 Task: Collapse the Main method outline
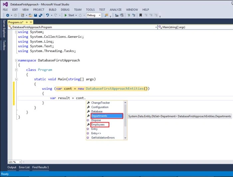(17, 79)
